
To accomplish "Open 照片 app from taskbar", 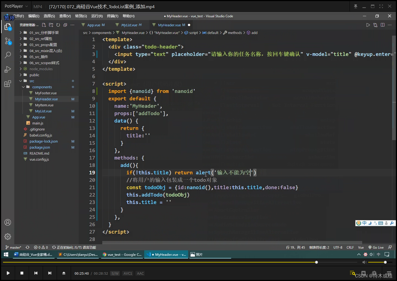I will 210,254.
